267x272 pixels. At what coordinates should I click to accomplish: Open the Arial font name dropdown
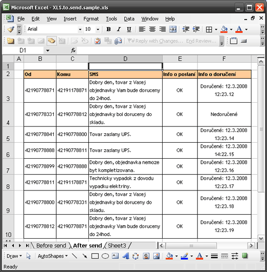click(80, 29)
